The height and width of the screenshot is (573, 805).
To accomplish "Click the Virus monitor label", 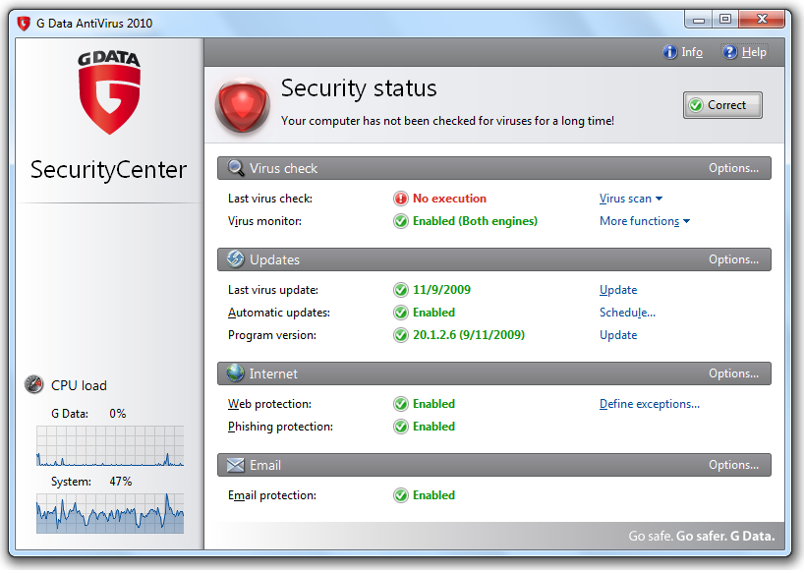I will point(264,221).
